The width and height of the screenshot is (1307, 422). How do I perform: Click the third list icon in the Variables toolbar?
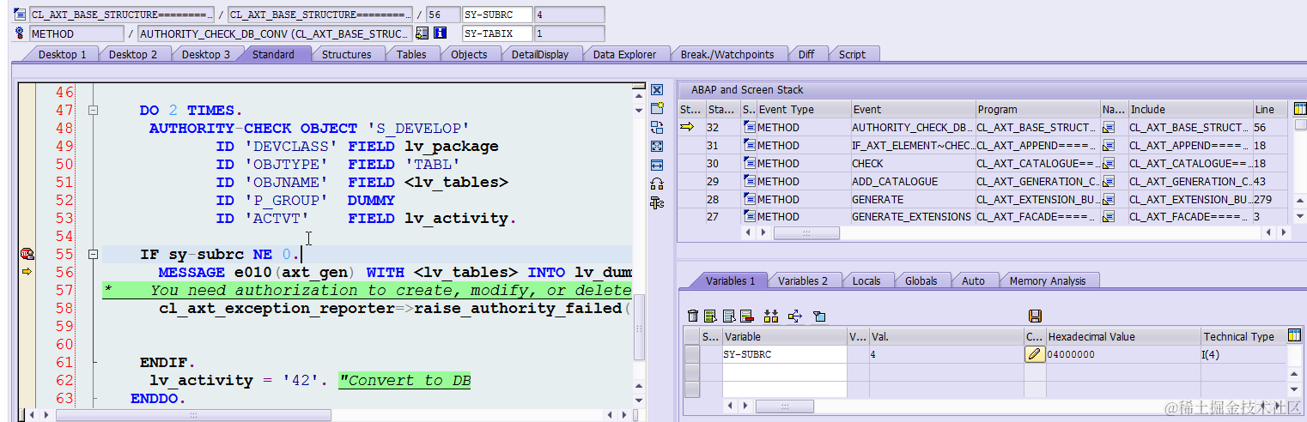click(x=728, y=316)
